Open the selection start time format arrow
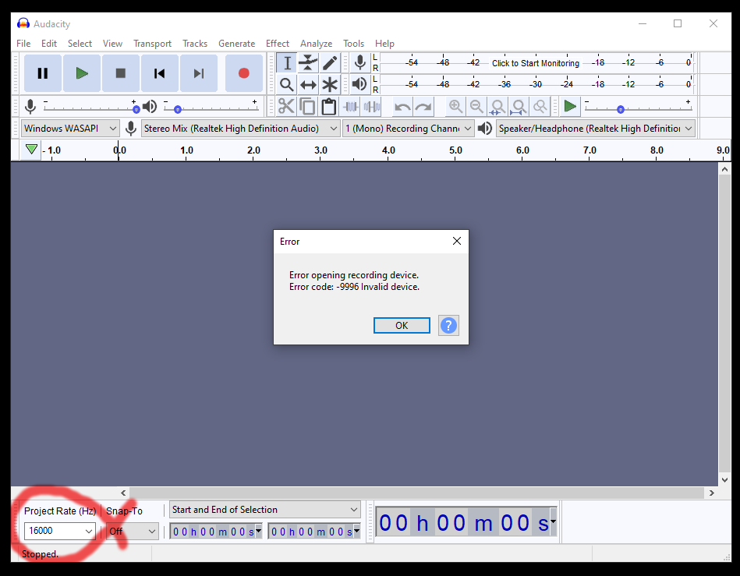Viewport: 740px width, 576px height. [258, 531]
